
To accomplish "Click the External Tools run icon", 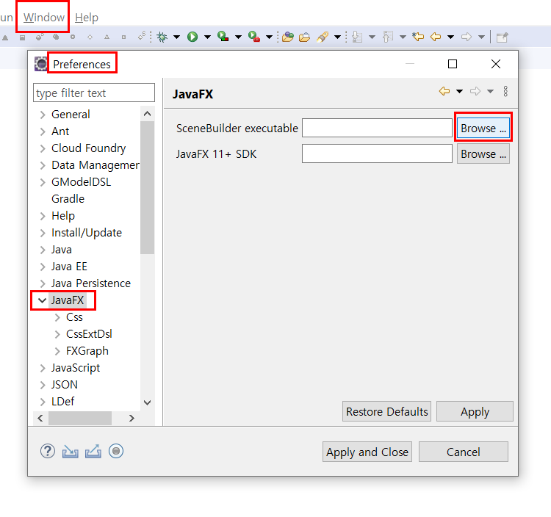I will click(x=253, y=37).
